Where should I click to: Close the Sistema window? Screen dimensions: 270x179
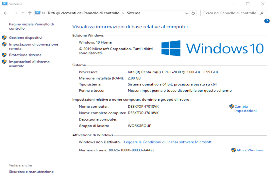(262, 4)
